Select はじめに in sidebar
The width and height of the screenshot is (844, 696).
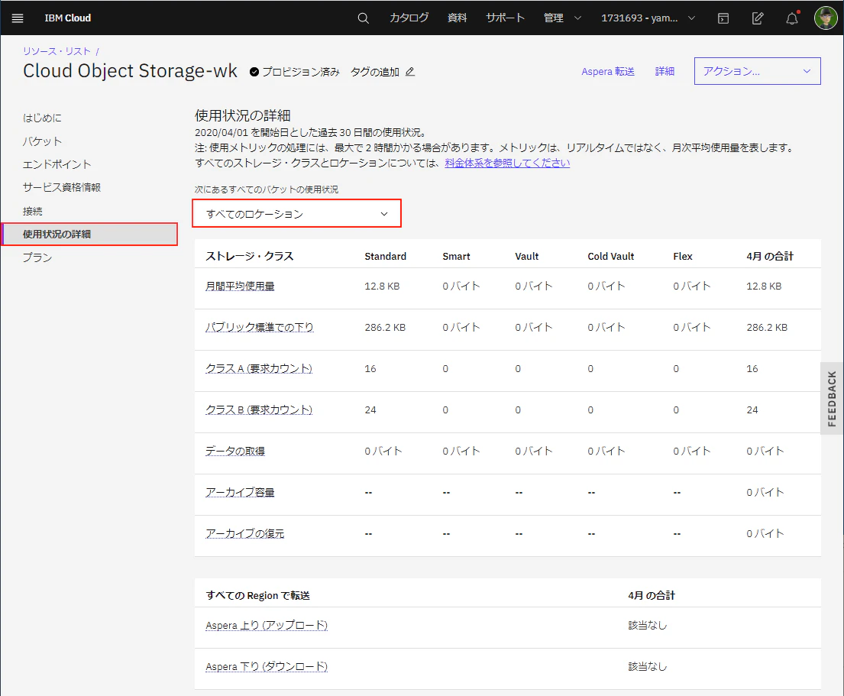(42, 118)
